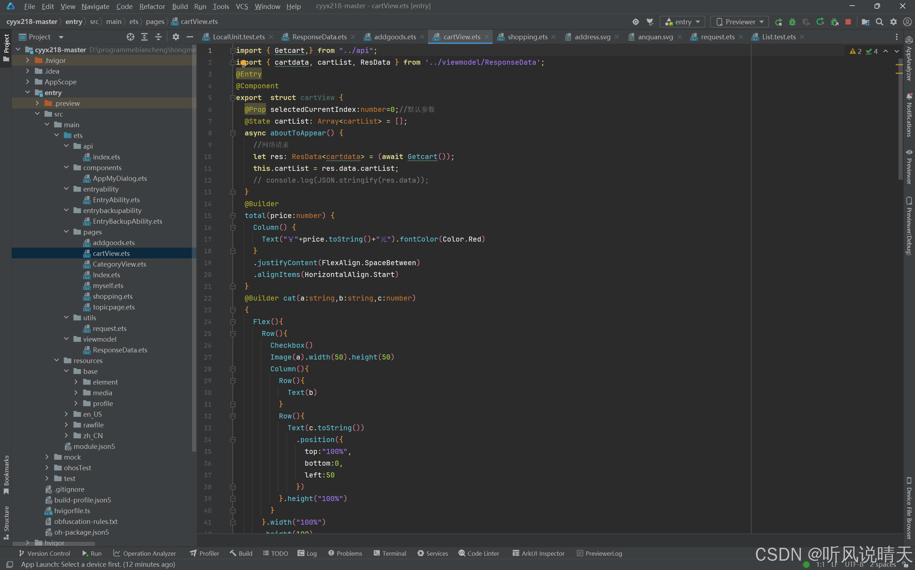Screen dimensions: 915x570
Task: Click the green Debug bug icon
Action: click(x=792, y=22)
